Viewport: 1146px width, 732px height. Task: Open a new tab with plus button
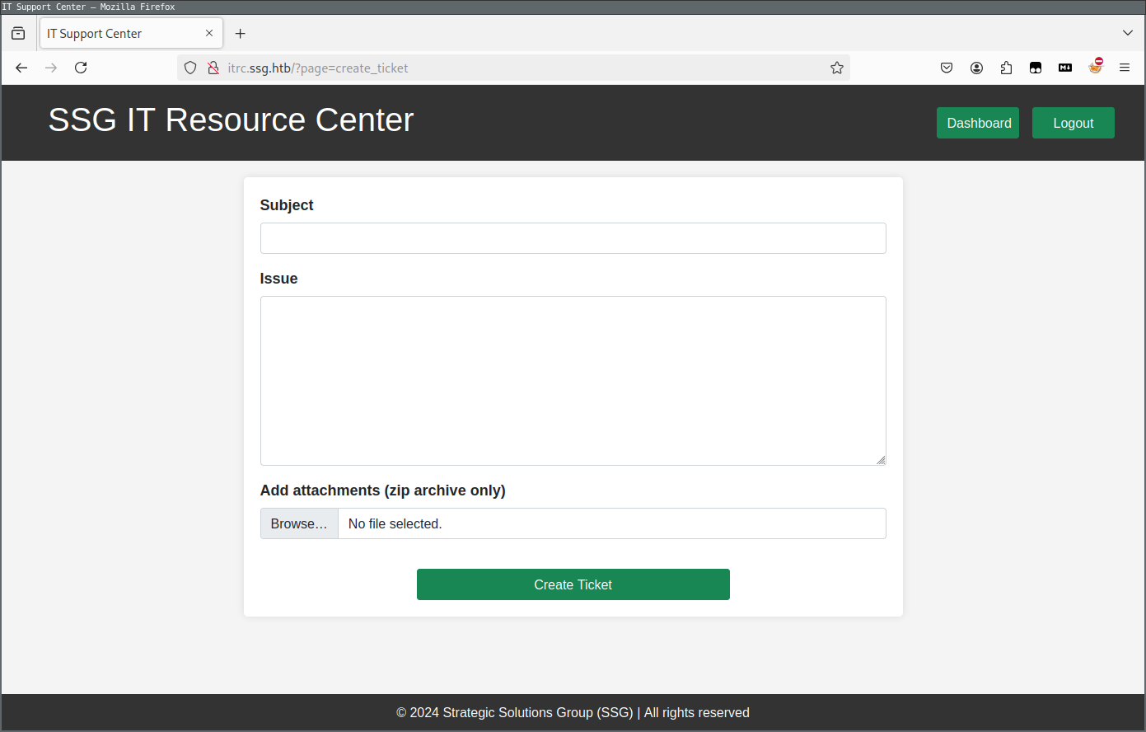241,34
